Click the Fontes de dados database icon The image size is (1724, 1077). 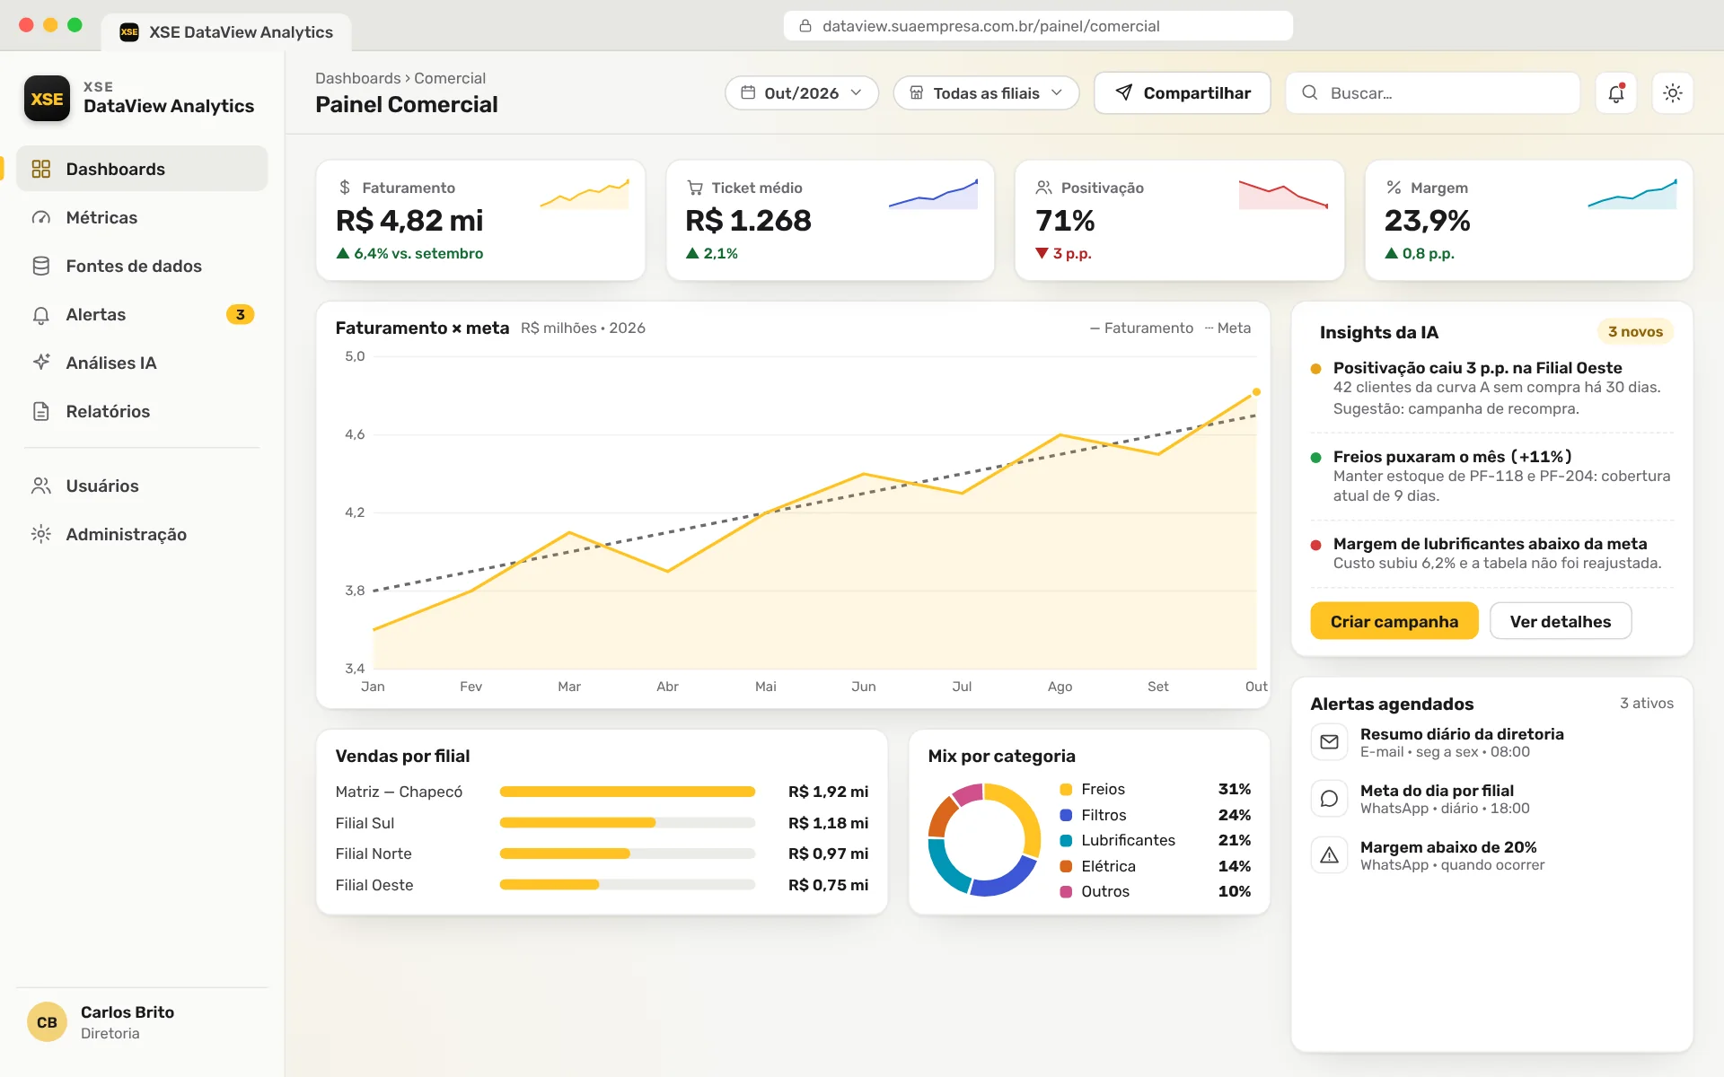[41, 266]
